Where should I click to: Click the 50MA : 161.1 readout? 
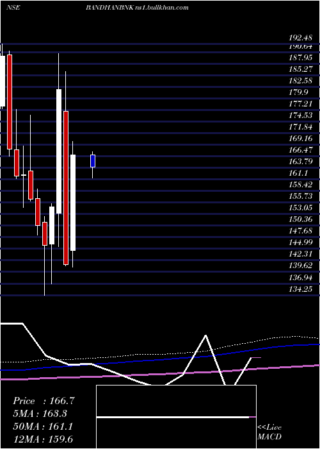click(x=43, y=426)
